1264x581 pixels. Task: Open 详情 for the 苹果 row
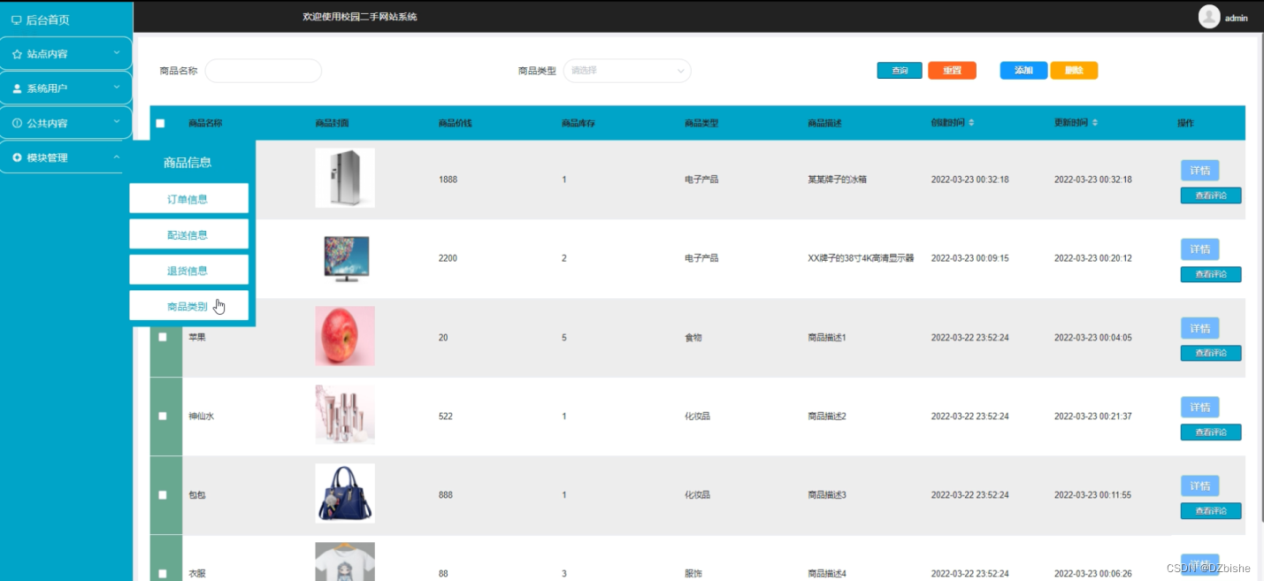(x=1199, y=328)
